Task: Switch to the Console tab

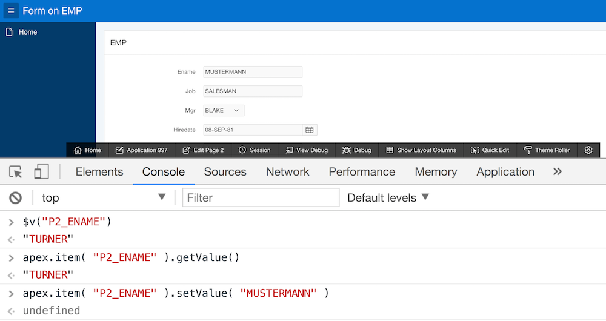Action: tap(164, 171)
